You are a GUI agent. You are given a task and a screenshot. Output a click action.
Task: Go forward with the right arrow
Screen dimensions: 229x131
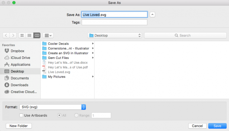click(13, 35)
